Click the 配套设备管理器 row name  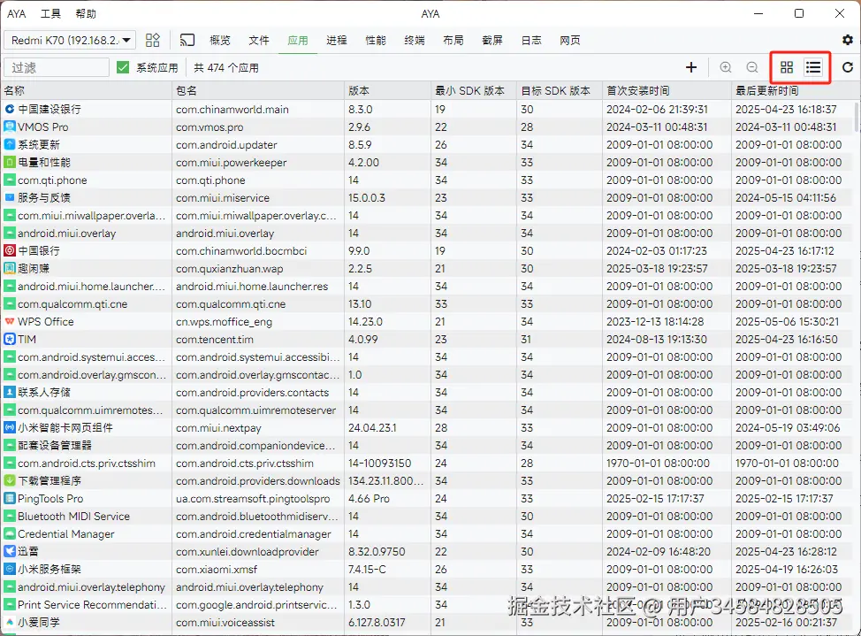(54, 445)
